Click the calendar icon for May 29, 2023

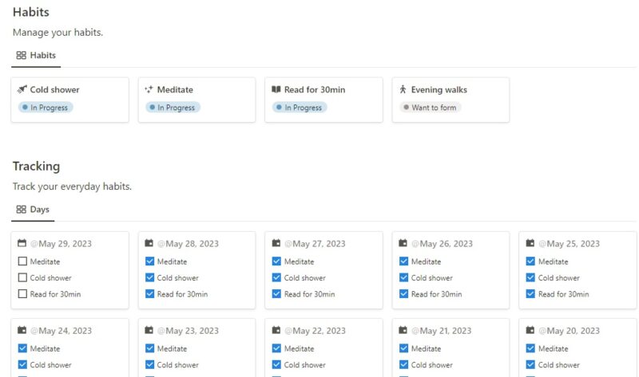(x=22, y=243)
